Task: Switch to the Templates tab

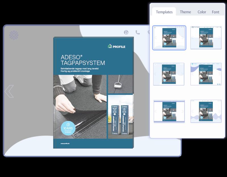Action: (164, 12)
